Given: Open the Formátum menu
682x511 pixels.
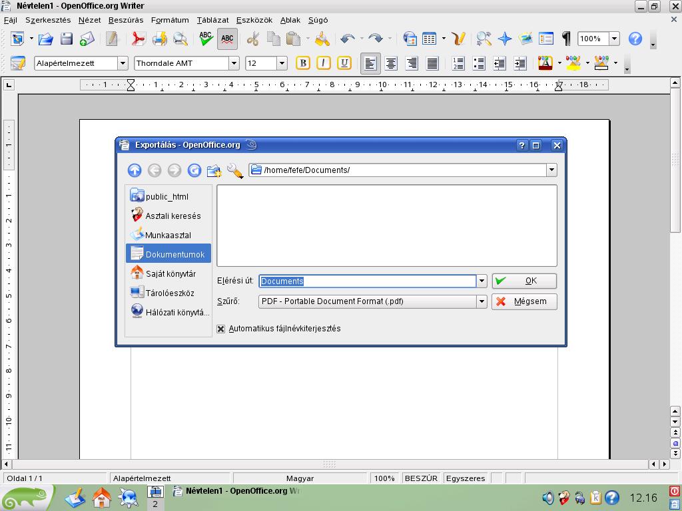Looking at the screenshot, I should (170, 20).
